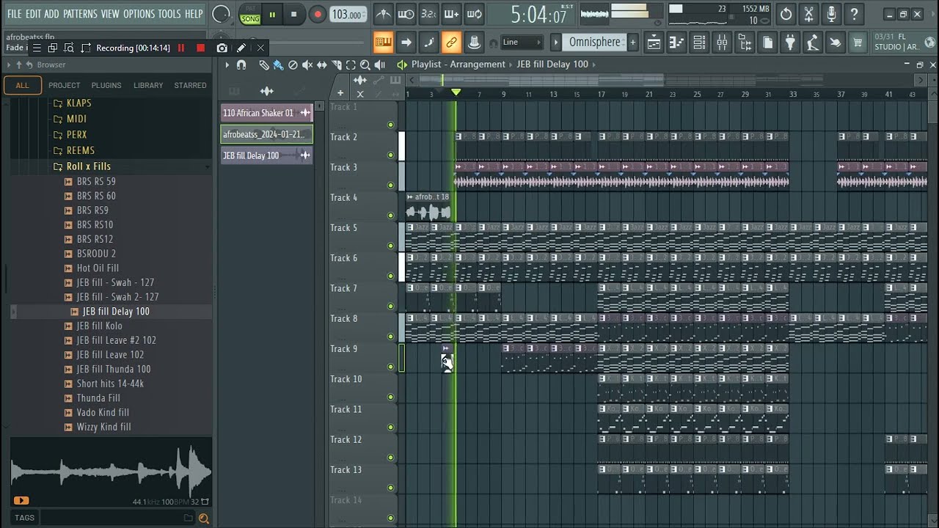Open the OPTIONS menu
This screenshot has height=528, width=939.
(139, 14)
